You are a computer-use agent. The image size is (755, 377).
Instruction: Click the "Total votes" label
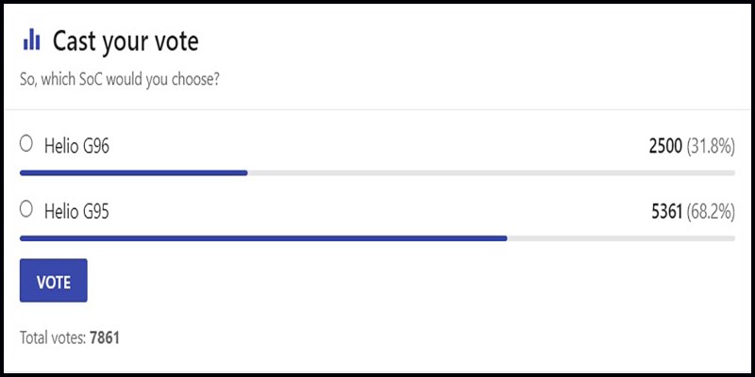(53, 336)
